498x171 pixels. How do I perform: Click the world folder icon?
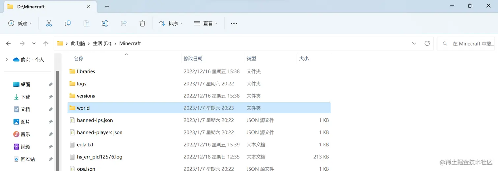(x=72, y=108)
